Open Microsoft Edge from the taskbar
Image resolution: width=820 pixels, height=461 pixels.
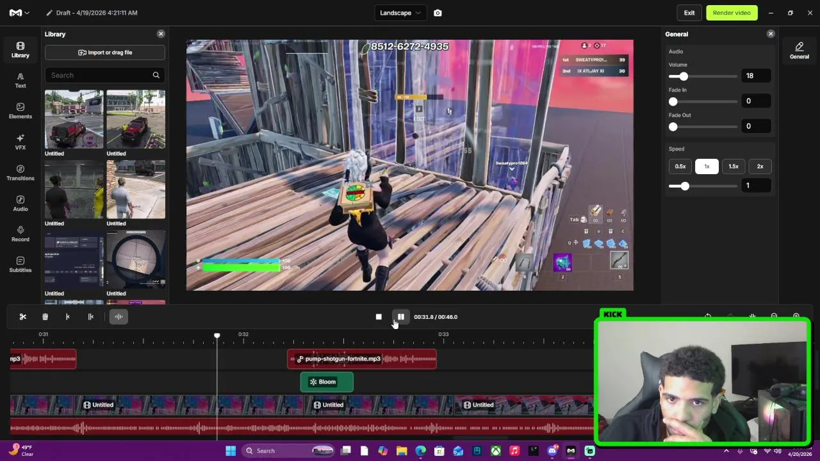coord(420,451)
